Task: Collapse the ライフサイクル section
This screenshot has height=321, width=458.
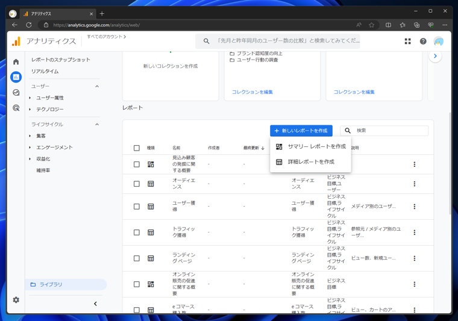Action: (x=97, y=124)
